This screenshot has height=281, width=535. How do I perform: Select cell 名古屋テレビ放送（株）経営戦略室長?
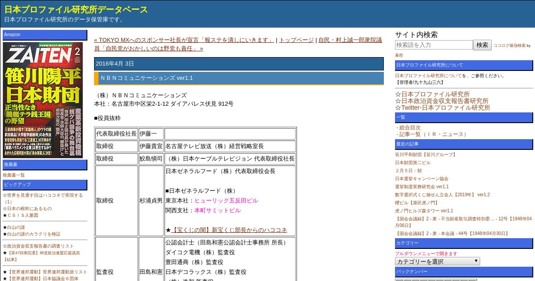(230, 146)
